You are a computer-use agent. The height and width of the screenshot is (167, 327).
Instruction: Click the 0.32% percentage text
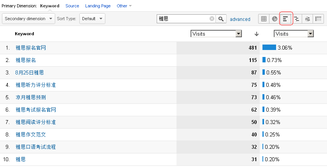273,122
